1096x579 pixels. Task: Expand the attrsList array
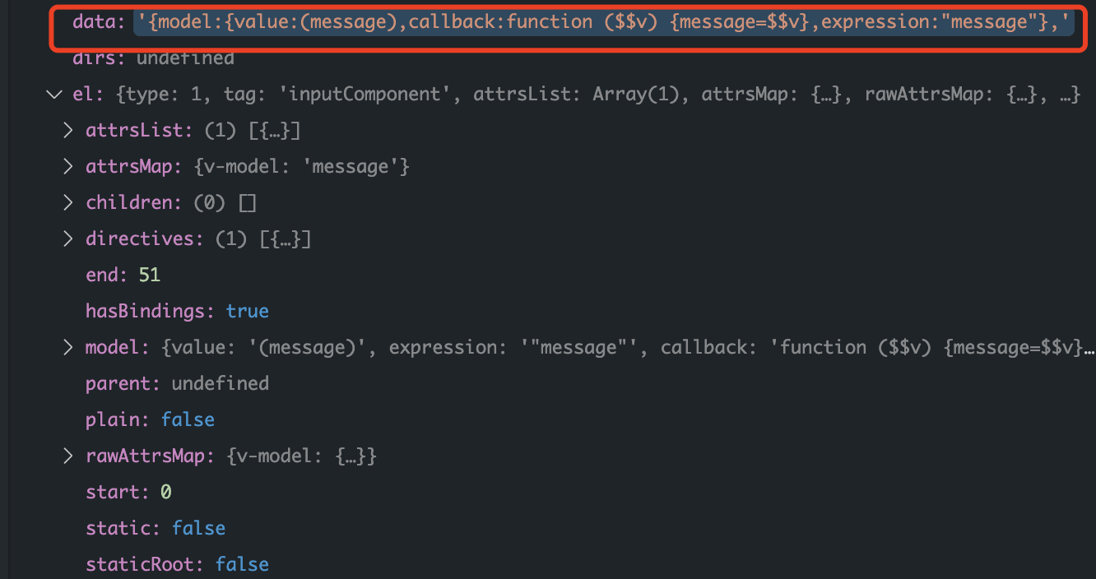(68, 131)
